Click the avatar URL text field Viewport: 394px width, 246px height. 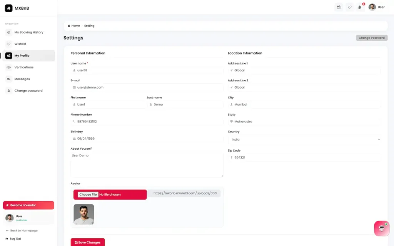pyautogui.click(x=184, y=193)
